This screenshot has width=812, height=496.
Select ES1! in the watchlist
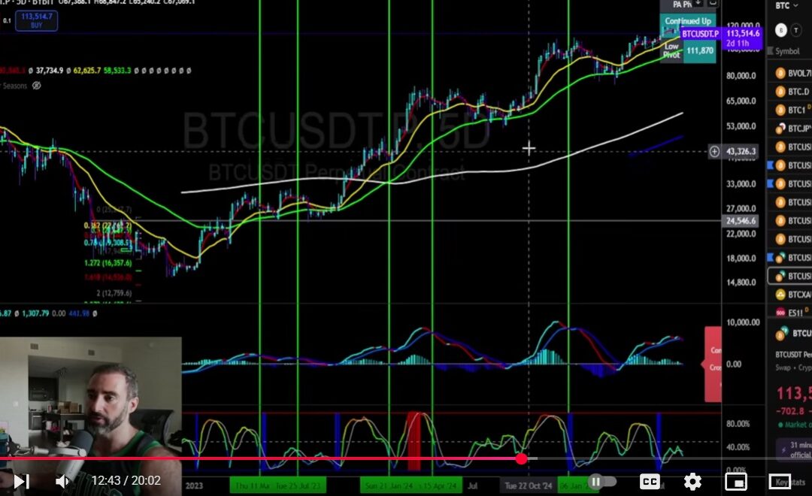coord(793,313)
